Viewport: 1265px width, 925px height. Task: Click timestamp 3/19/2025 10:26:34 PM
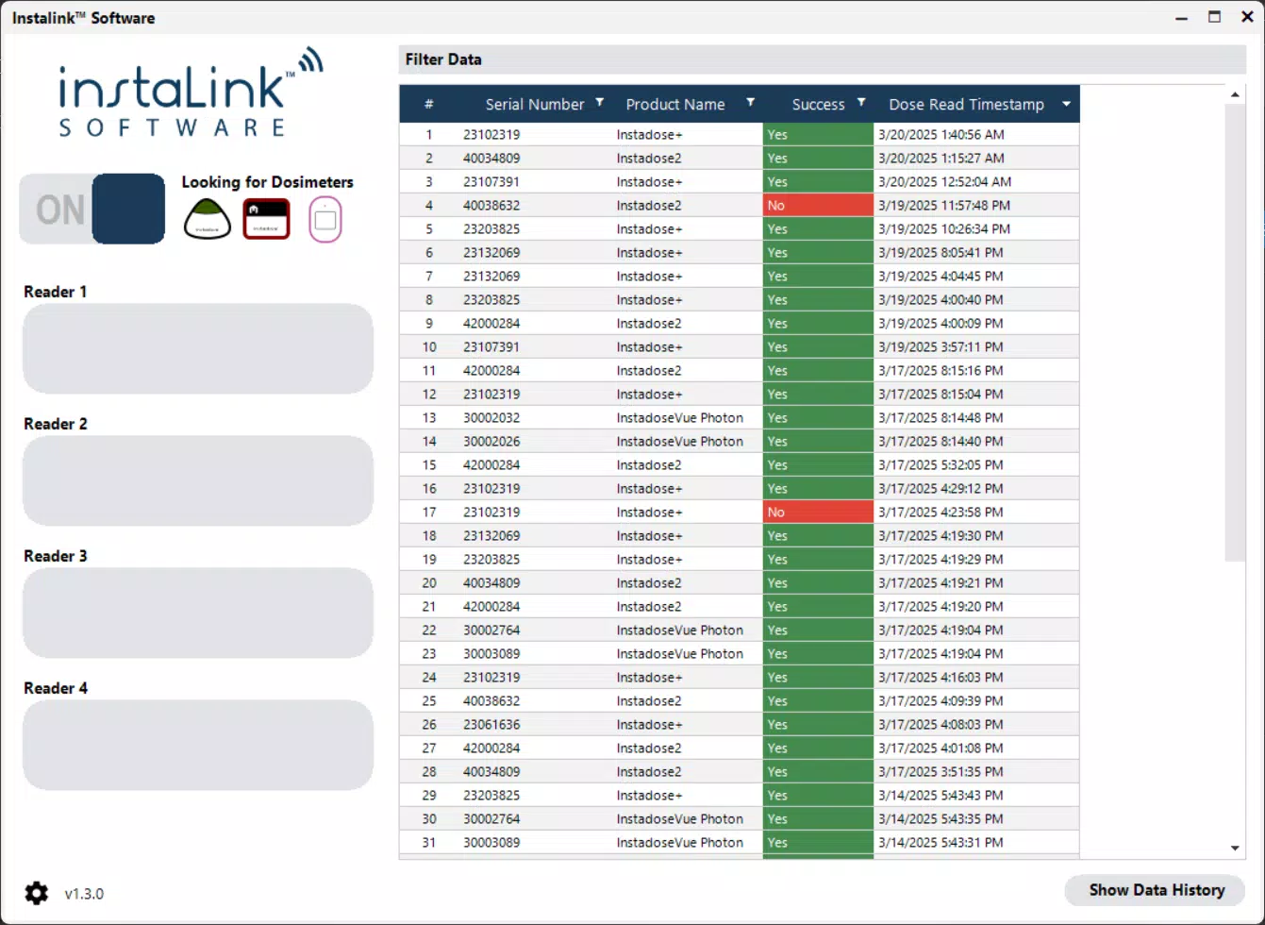[943, 228]
